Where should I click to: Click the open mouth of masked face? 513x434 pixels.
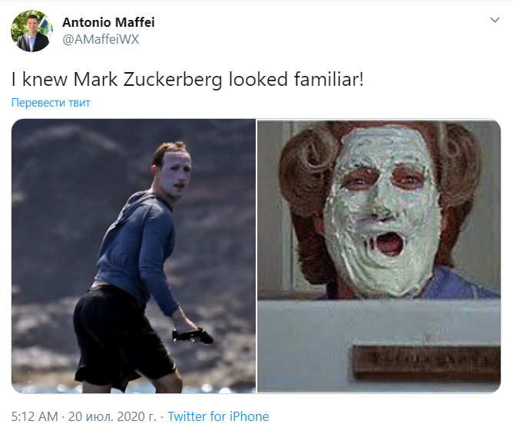[389, 244]
